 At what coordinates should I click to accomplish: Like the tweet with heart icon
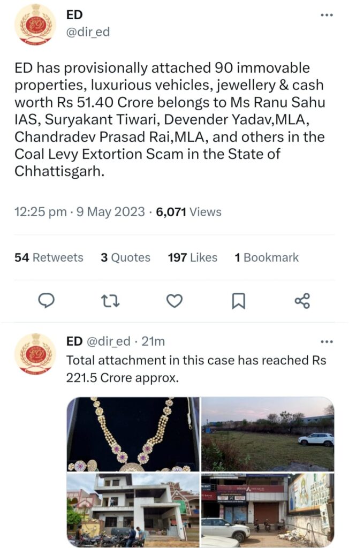(x=174, y=301)
